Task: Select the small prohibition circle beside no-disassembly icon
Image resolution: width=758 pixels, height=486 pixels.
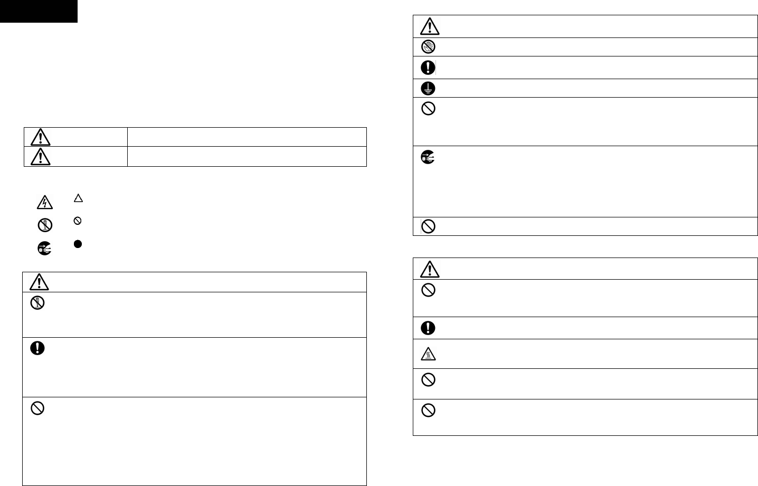Action: [78, 221]
